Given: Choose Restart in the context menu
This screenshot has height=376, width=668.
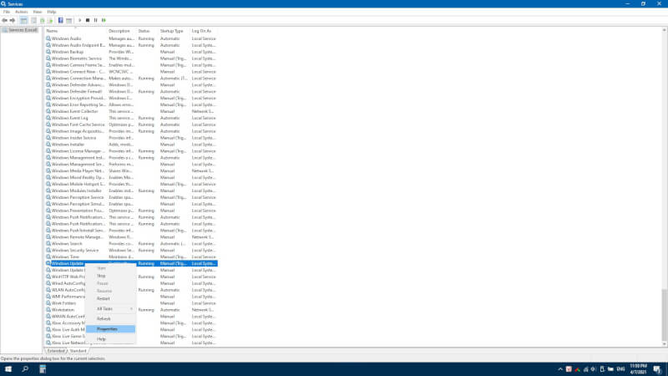Looking at the screenshot, I should coord(110,298).
